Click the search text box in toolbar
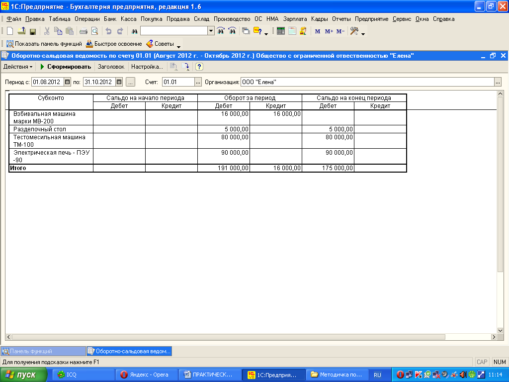This screenshot has width=509, height=382. tap(174, 31)
